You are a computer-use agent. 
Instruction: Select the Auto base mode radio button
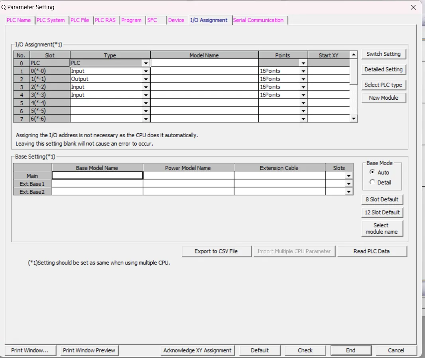(x=372, y=172)
